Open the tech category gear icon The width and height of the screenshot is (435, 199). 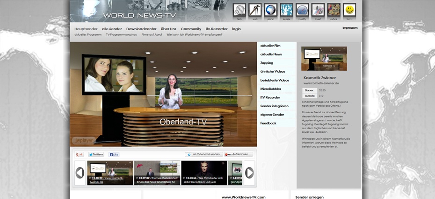point(239,10)
